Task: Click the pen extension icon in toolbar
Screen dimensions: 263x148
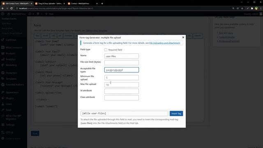Action: point(247,8)
